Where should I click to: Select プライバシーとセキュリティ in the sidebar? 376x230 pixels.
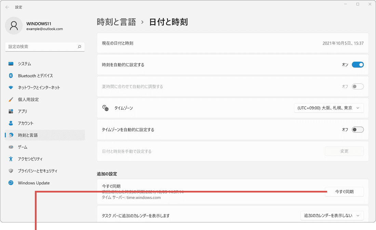tap(38, 171)
